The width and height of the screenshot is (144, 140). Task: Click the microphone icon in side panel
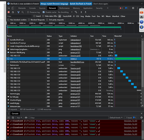(141, 17)
